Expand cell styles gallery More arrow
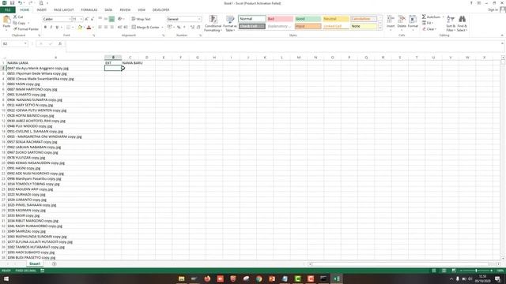The width and height of the screenshot is (506, 284). [x=380, y=28]
